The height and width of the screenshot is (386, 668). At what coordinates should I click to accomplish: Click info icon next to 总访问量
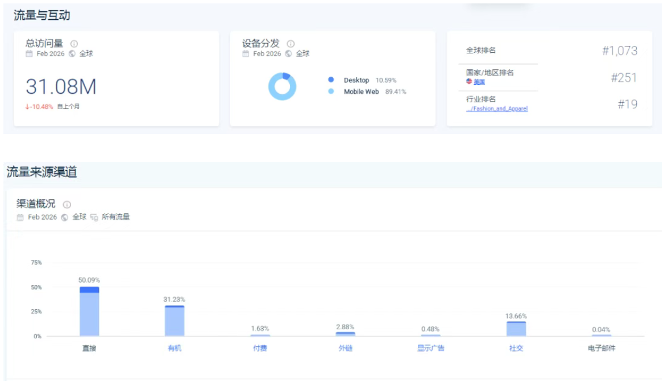tap(74, 44)
